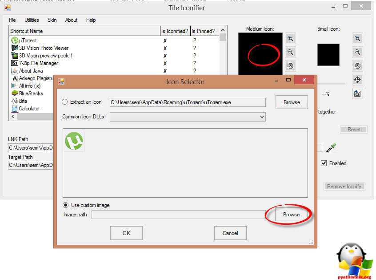Open the Skin menu

(52, 20)
